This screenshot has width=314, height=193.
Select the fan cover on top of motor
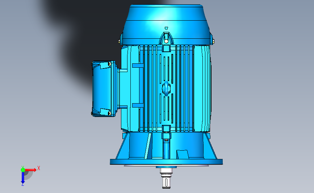166,25
